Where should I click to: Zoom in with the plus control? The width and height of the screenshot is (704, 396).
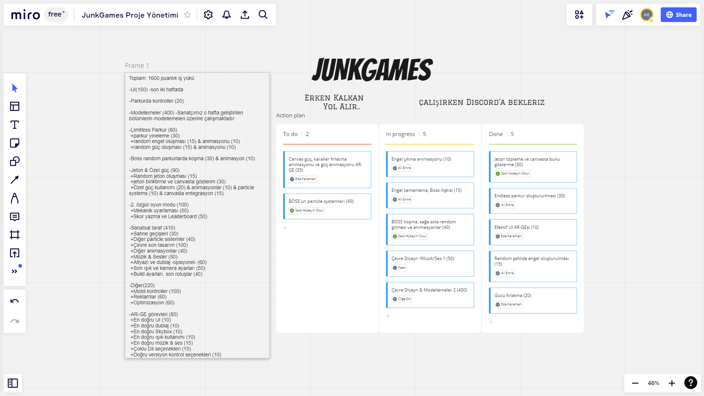pyautogui.click(x=672, y=383)
